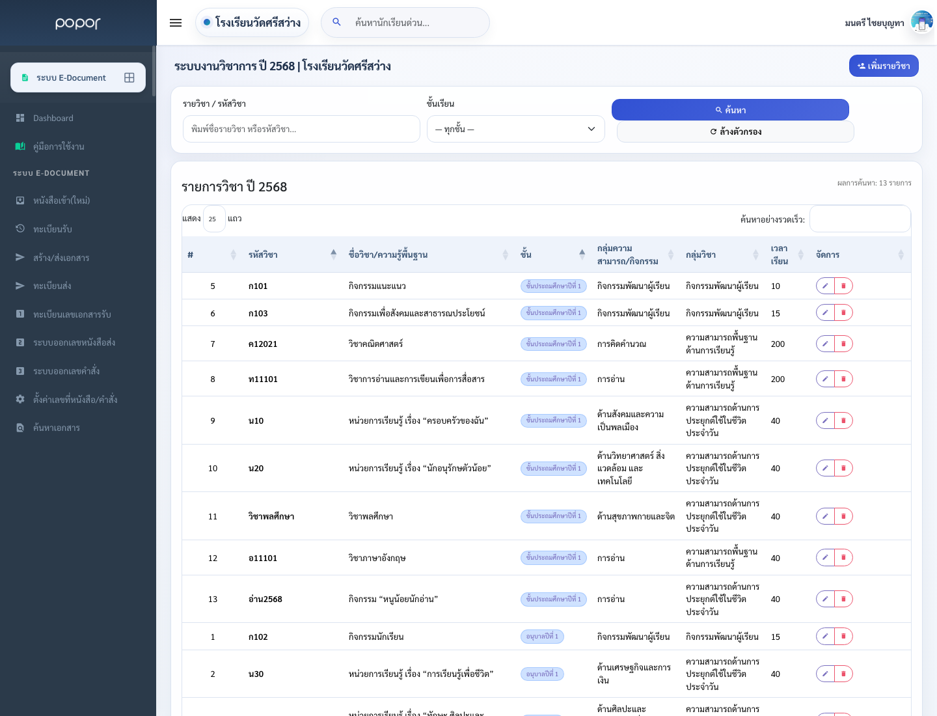Screen dimensions: 937x716
Task: Click trash icon for course อ11101
Action: click(x=843, y=558)
